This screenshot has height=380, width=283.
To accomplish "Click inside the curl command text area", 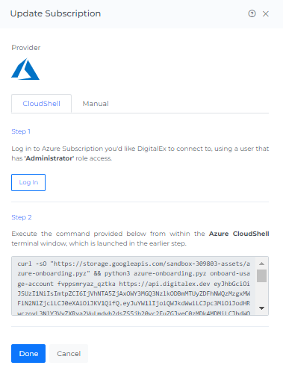I will pos(134,286).
